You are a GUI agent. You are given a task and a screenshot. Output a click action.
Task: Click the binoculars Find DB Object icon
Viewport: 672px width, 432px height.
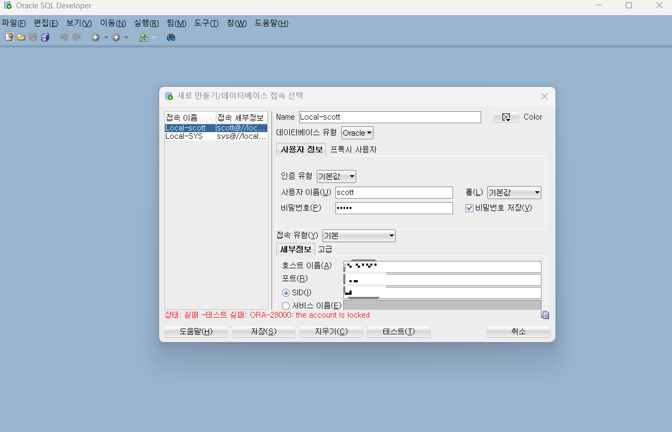click(171, 37)
